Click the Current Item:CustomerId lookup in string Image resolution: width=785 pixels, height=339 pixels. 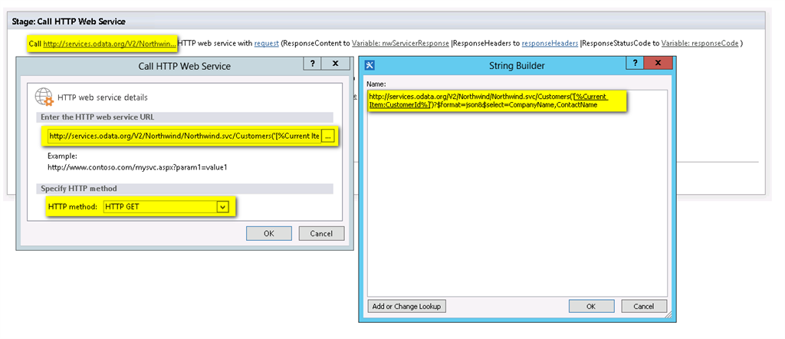590,96
